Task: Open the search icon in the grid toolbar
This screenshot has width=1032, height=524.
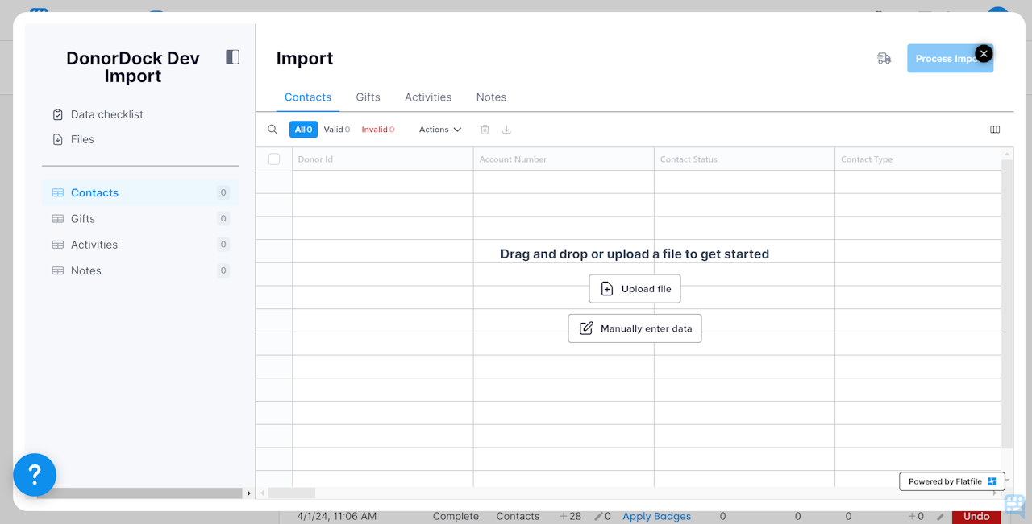Action: (x=272, y=129)
